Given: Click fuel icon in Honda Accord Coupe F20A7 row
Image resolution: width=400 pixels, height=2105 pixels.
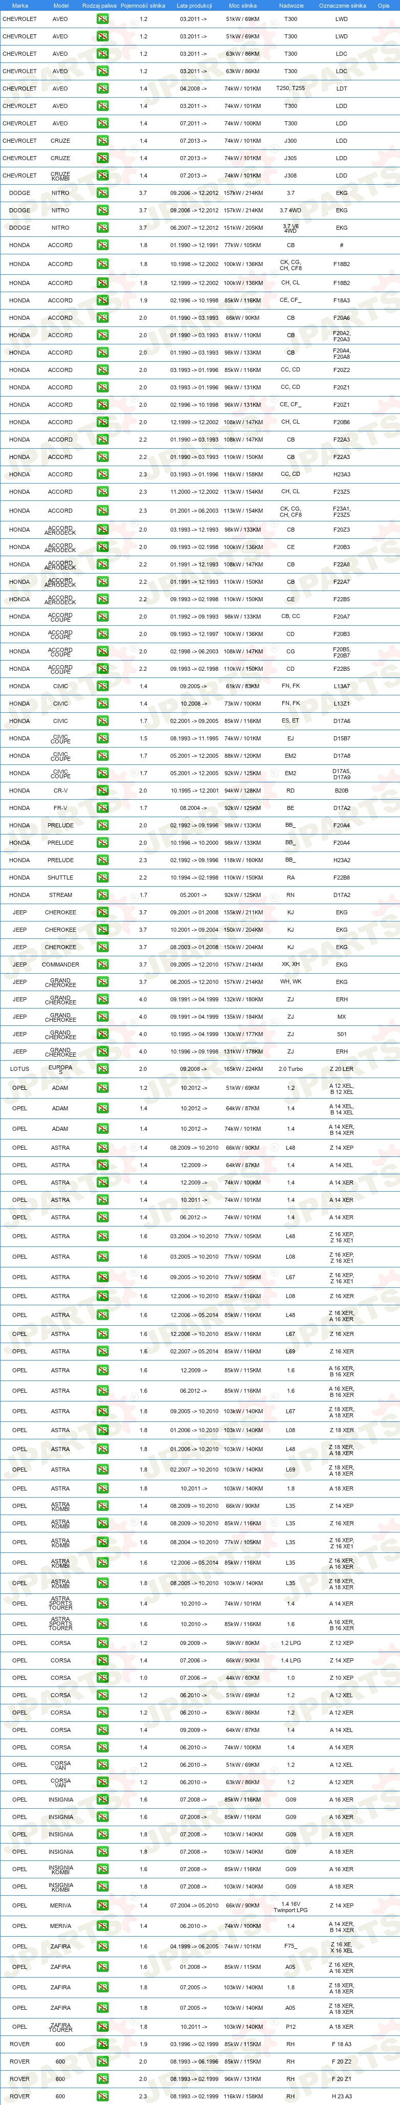Looking at the screenshot, I should [x=102, y=617].
